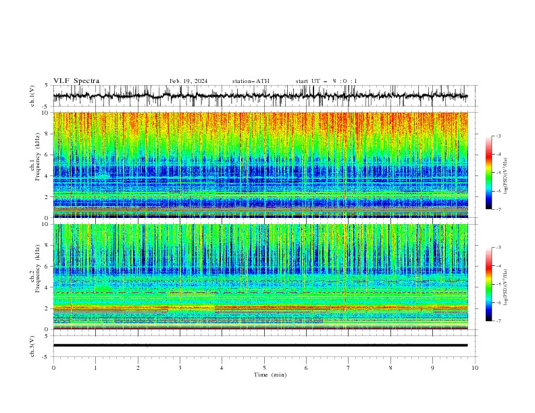The width and height of the screenshot is (535, 413).
Task: Click the ch.2 spectrogram panel
Action: tap(260, 277)
